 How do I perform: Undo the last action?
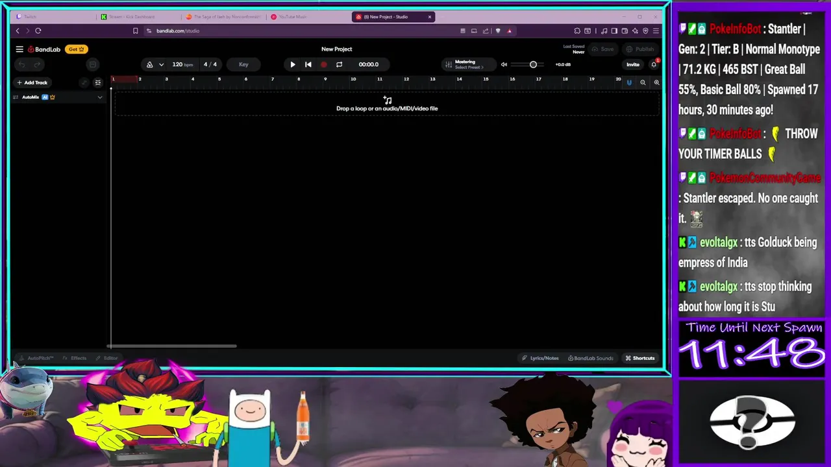click(21, 64)
